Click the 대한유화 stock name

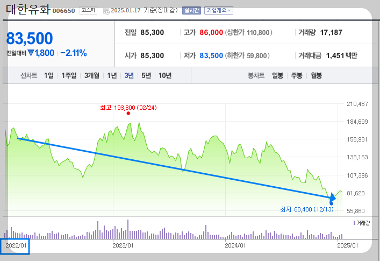point(28,10)
